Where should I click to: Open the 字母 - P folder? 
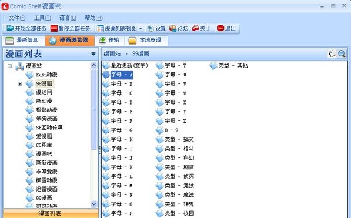(x=118, y=213)
